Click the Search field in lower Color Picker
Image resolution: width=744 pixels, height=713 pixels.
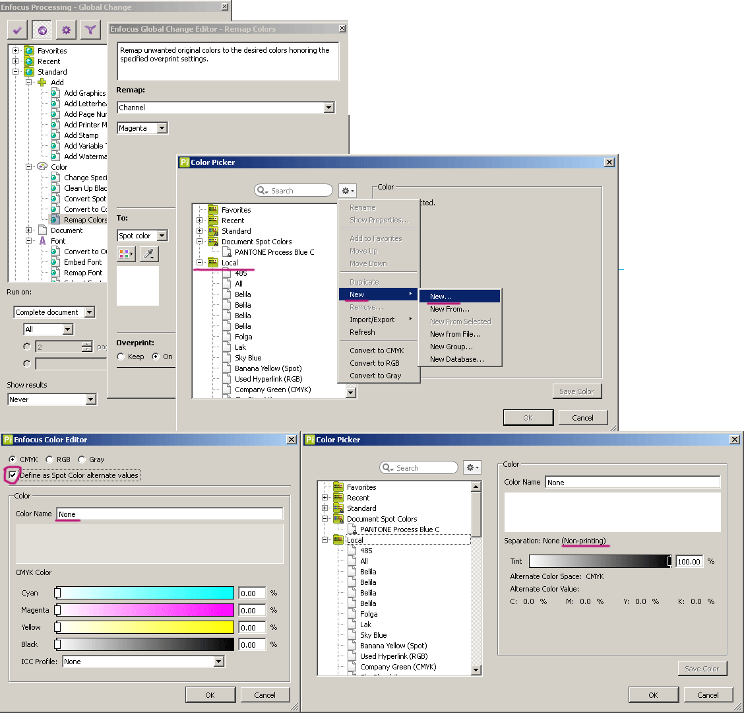pos(418,468)
